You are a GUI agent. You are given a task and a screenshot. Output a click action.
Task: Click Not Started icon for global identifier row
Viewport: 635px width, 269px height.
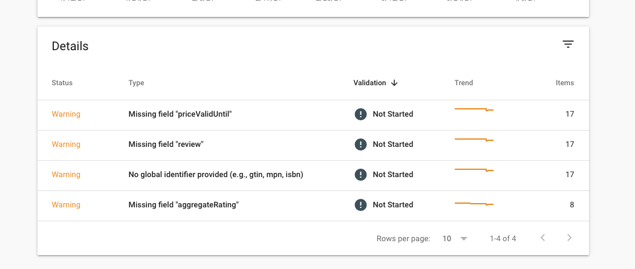coord(360,174)
